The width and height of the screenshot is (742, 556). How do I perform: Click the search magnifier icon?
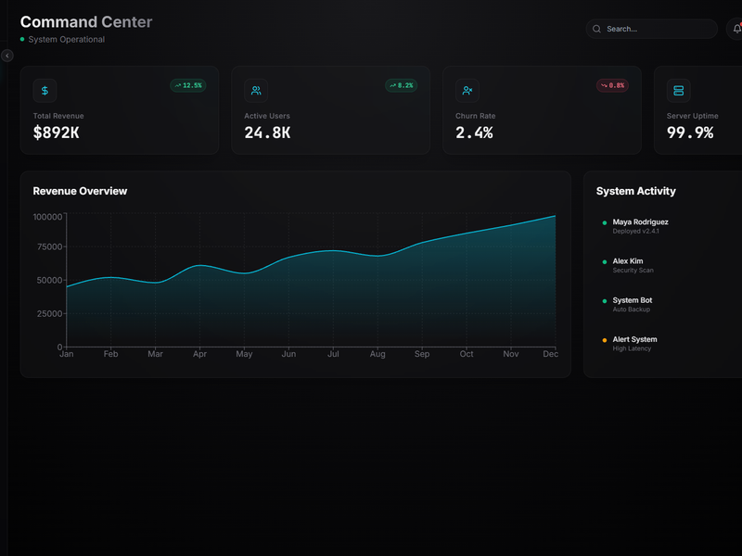(596, 29)
